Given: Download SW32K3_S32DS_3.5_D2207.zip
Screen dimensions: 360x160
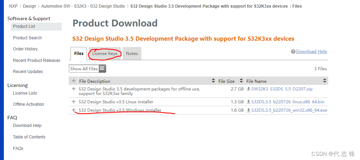Looking at the screenshot, I should pyautogui.click(x=282, y=89).
